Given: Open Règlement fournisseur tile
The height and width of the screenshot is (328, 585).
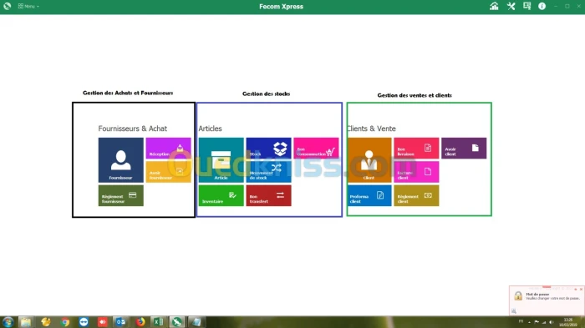Looking at the screenshot, I should point(121,195).
